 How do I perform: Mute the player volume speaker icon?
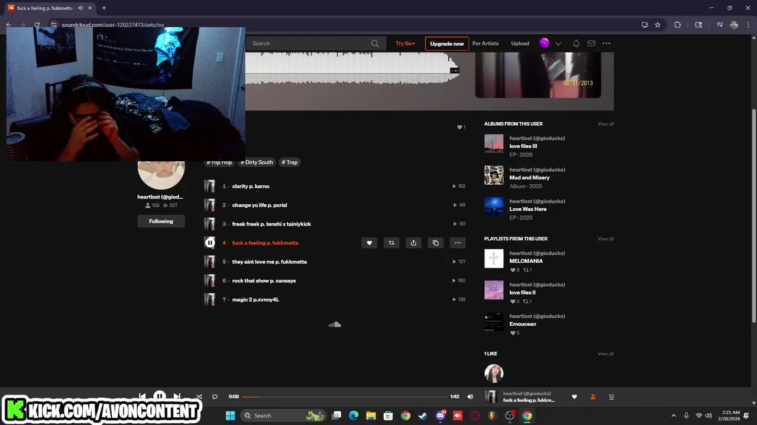(470, 397)
